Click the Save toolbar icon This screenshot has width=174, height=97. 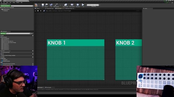[43, 5]
